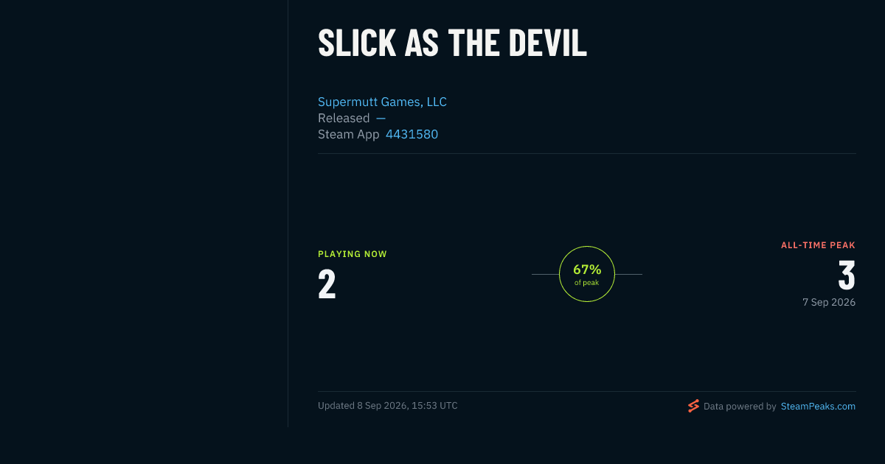Open the Supermutt Games, LLC developer link
Image resolution: width=885 pixels, height=464 pixels.
(382, 102)
